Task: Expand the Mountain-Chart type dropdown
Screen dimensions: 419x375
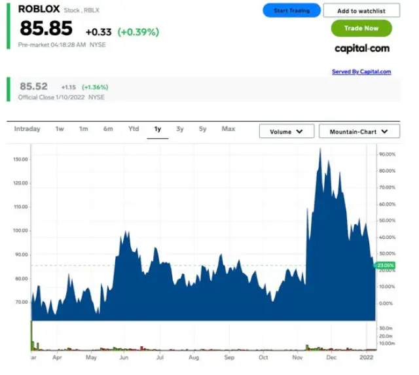Action: (x=359, y=132)
